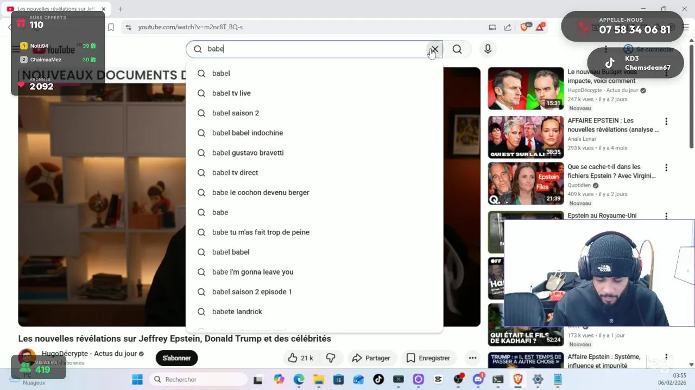Select suggestion 'babel tv live'
Viewport: 695px width, 390px height.
(x=314, y=93)
